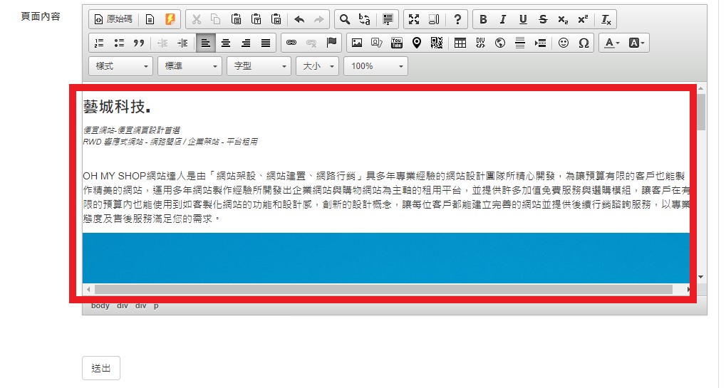The width and height of the screenshot is (726, 388).
Task: Open the background color picker
Action: pos(636,43)
